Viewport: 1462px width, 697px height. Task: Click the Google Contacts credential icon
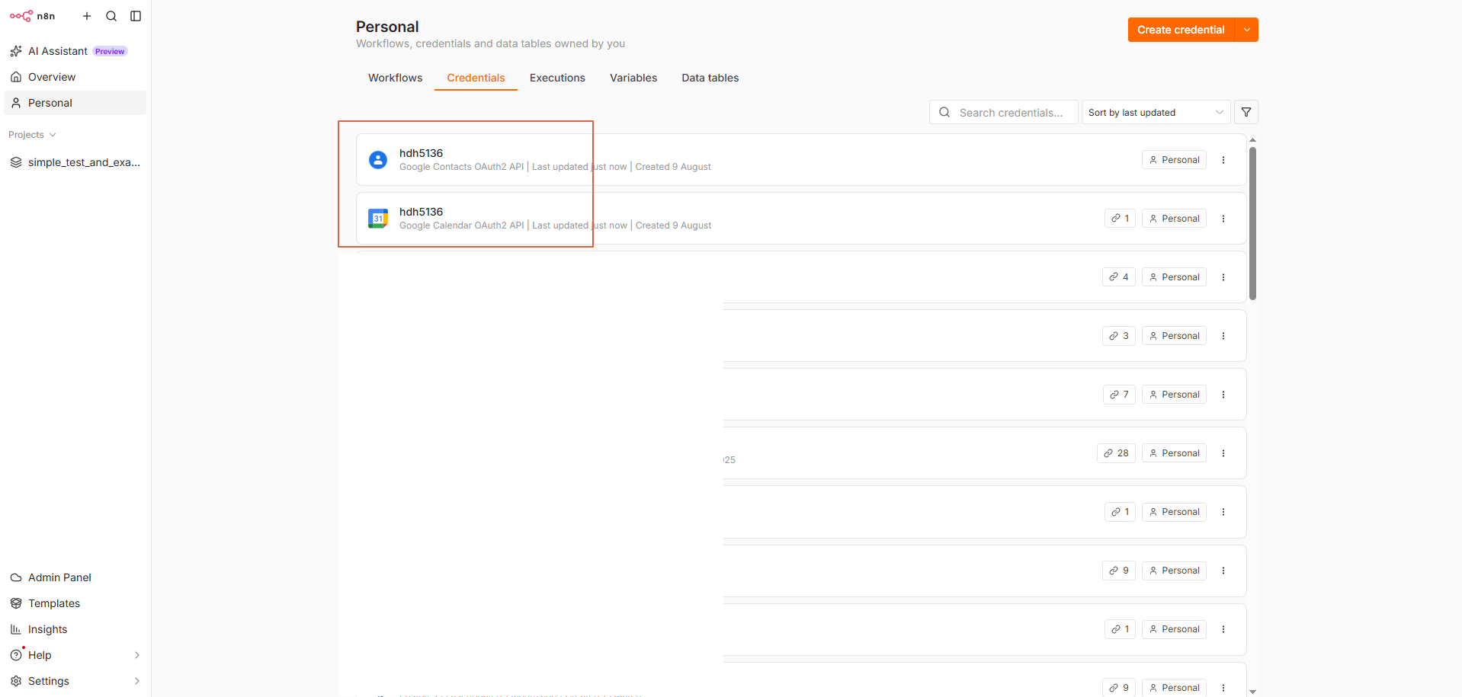click(378, 160)
